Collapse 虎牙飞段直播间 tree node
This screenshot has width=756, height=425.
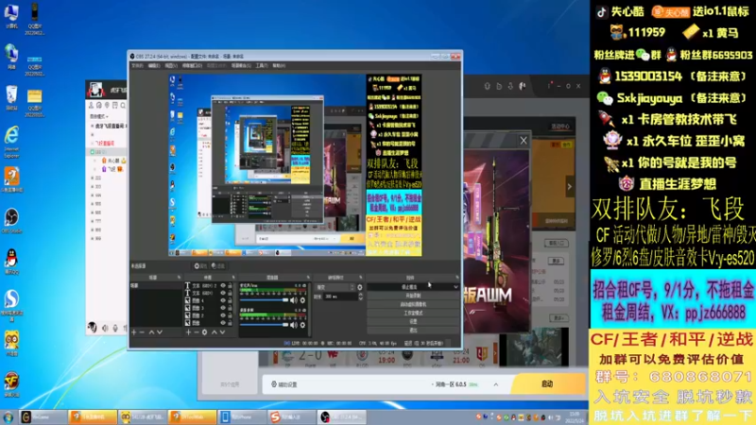point(93,126)
